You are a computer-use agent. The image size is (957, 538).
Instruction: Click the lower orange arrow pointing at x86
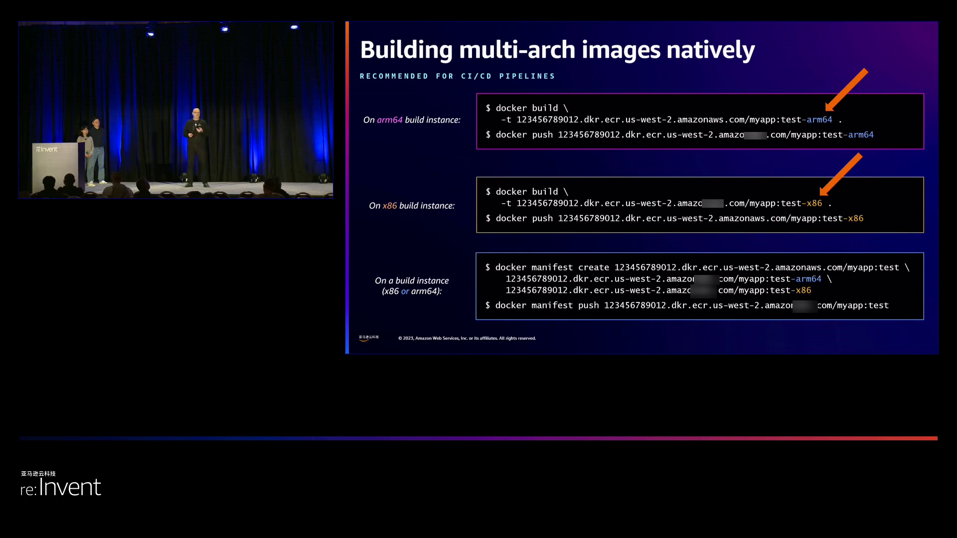pos(841,174)
